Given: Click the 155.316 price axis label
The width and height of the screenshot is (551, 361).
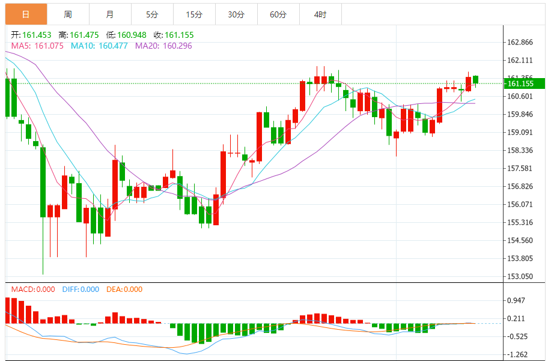Looking at the screenshot, I should point(520,223).
